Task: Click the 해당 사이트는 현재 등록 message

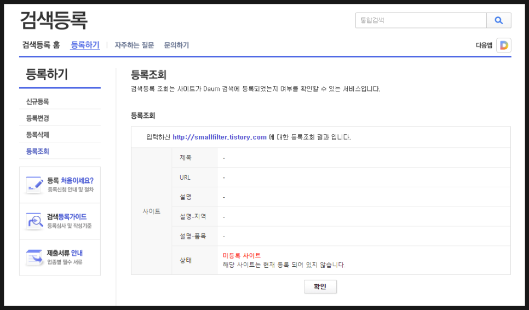Action: point(284,265)
